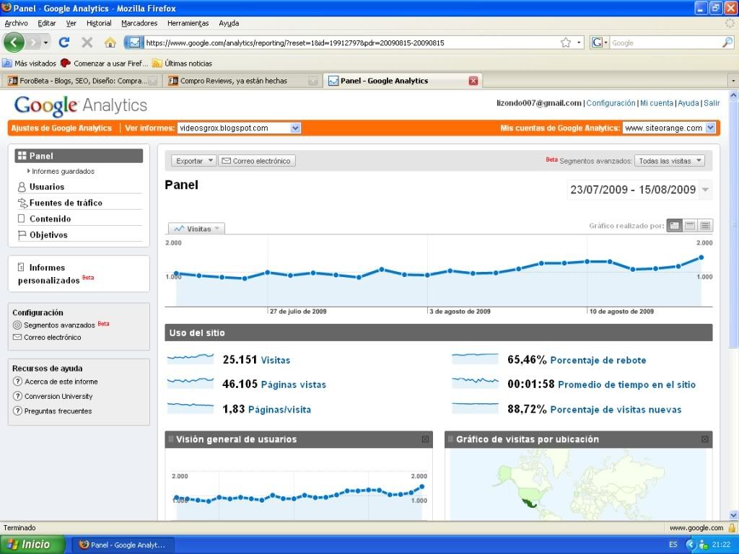Open the Todas las visitas segment dropdown

click(669, 161)
